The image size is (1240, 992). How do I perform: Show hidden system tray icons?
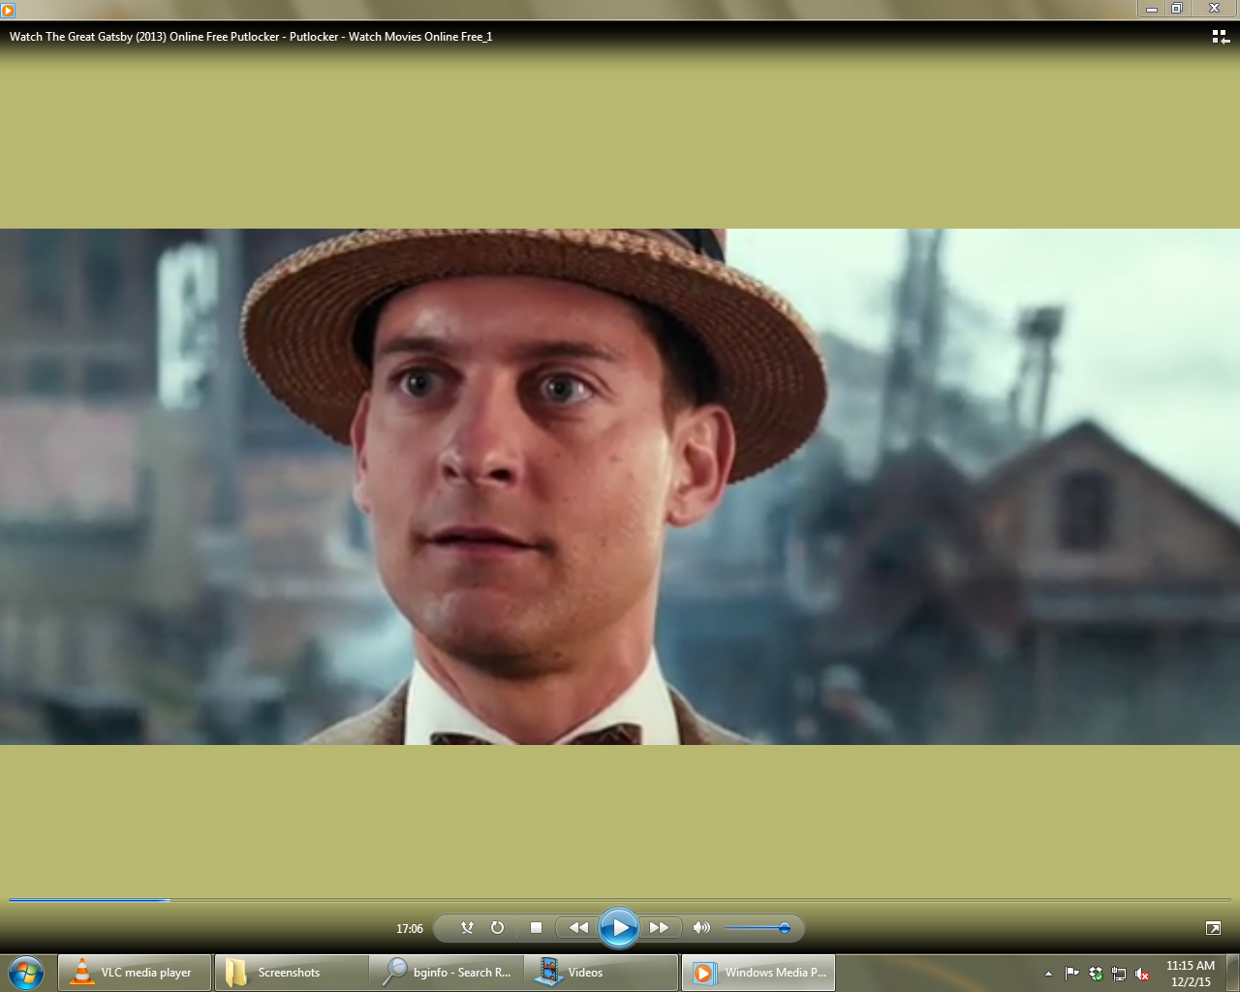(x=1048, y=974)
